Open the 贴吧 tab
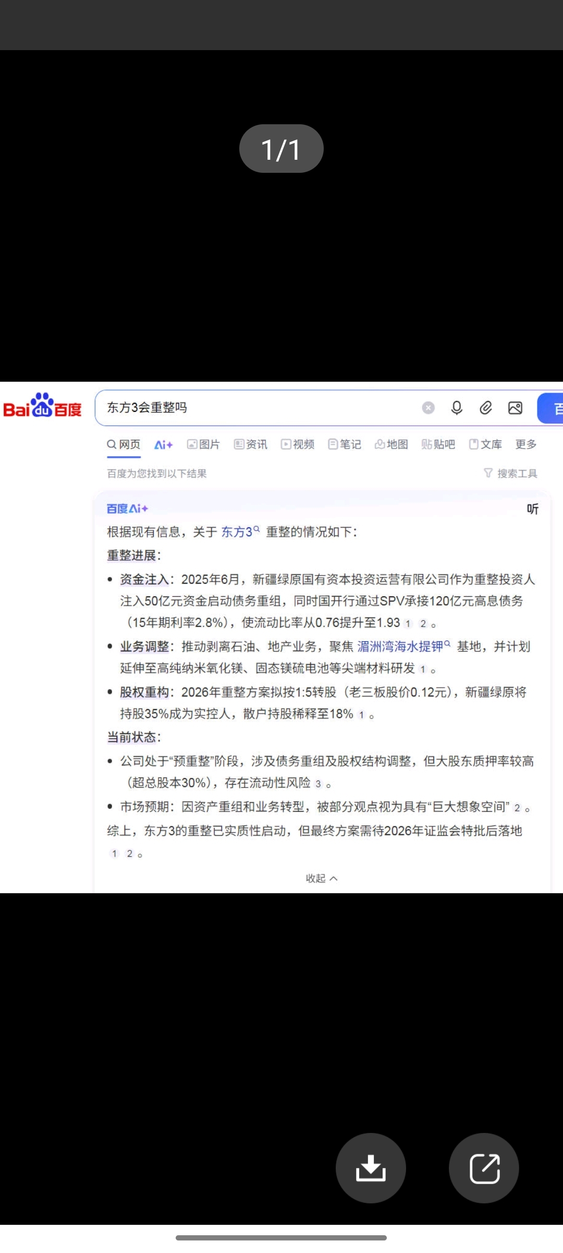Image resolution: width=563 pixels, height=1253 pixels. point(438,444)
